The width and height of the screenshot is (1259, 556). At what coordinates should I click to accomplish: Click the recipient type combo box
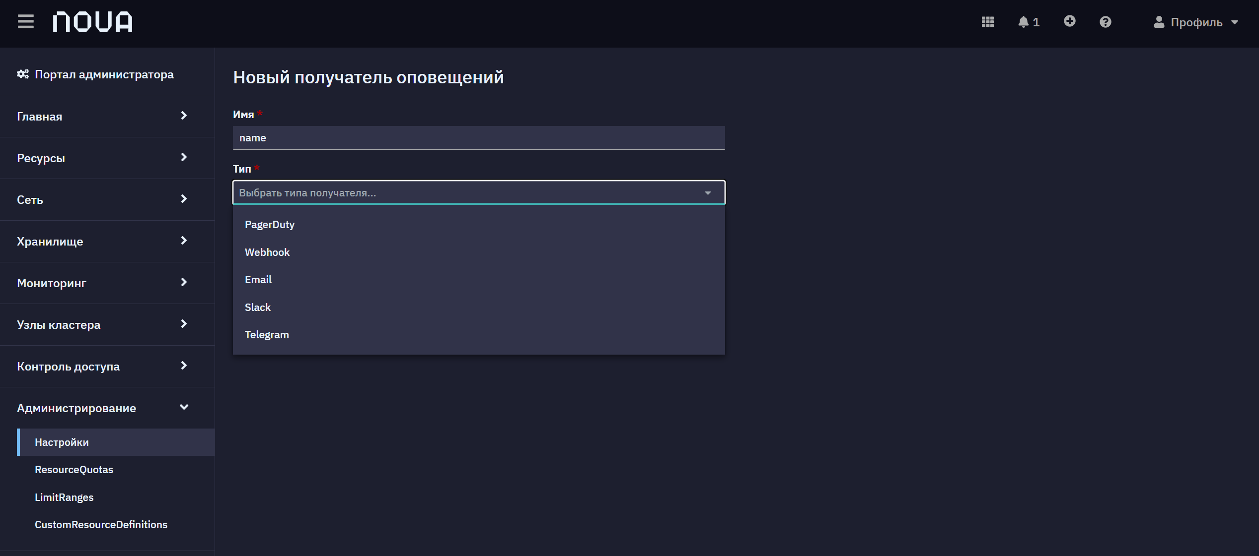click(x=479, y=192)
